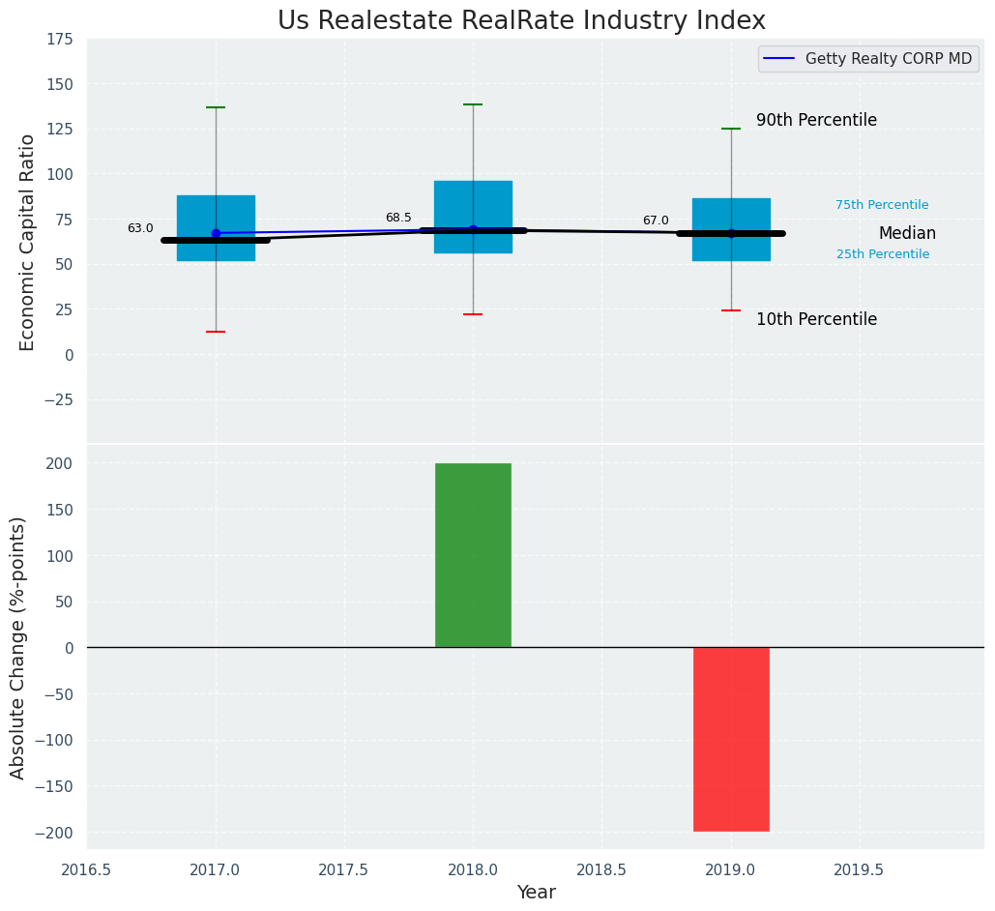Select the 2018 blue percentile box

473,205
